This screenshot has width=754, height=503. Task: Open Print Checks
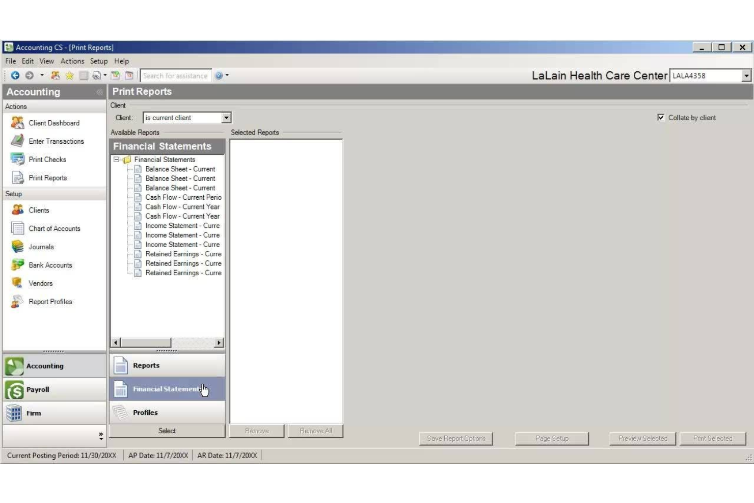pyautogui.click(x=47, y=159)
